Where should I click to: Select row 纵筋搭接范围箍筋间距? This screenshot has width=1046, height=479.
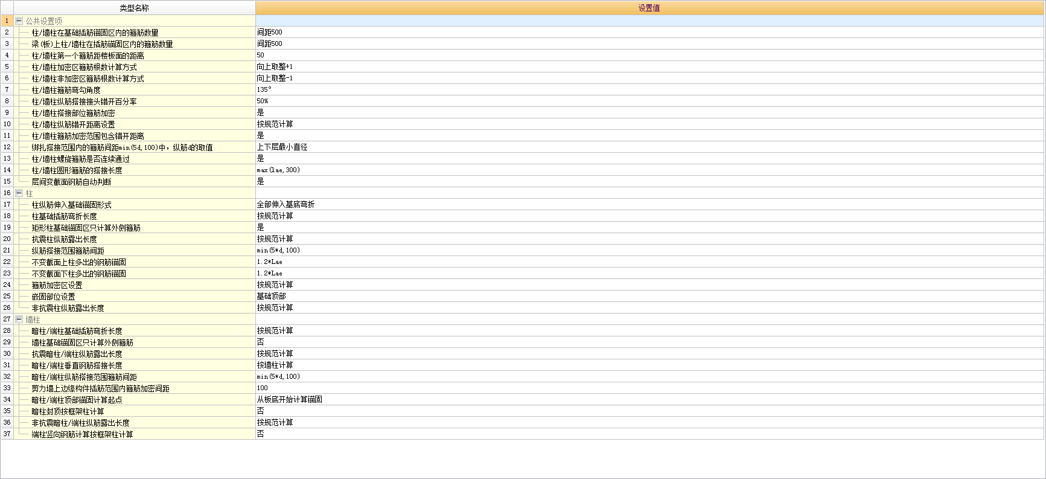pyautogui.click(x=68, y=251)
